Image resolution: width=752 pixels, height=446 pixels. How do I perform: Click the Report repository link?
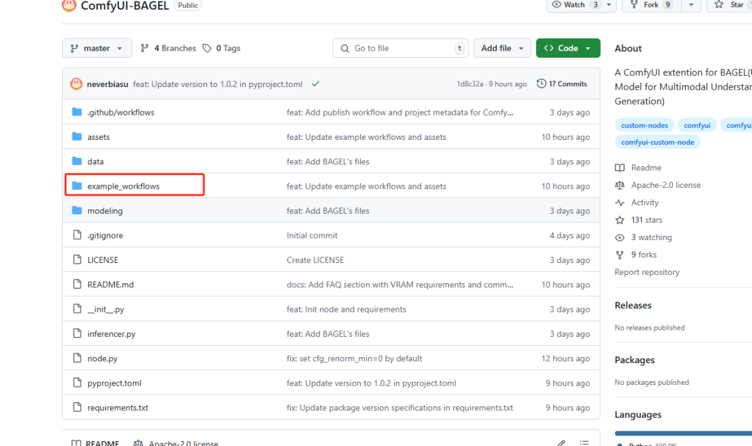pyautogui.click(x=647, y=273)
